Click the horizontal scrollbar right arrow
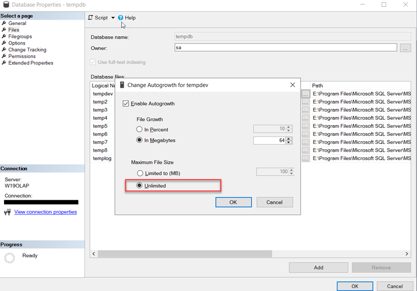 click(x=407, y=254)
